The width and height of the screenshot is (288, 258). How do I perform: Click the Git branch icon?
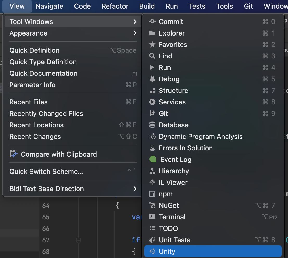[152, 113]
